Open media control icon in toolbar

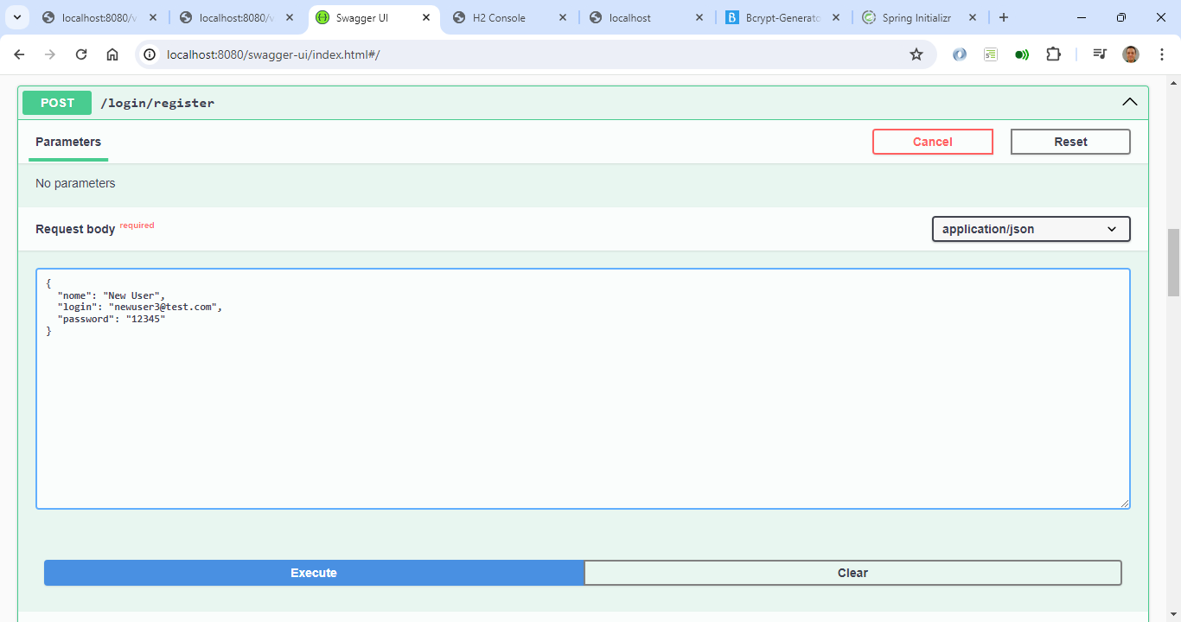(1100, 54)
